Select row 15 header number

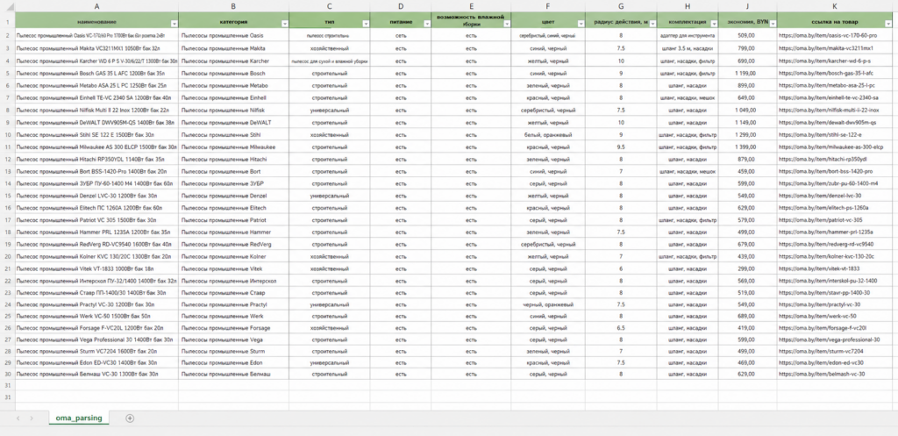click(7, 196)
